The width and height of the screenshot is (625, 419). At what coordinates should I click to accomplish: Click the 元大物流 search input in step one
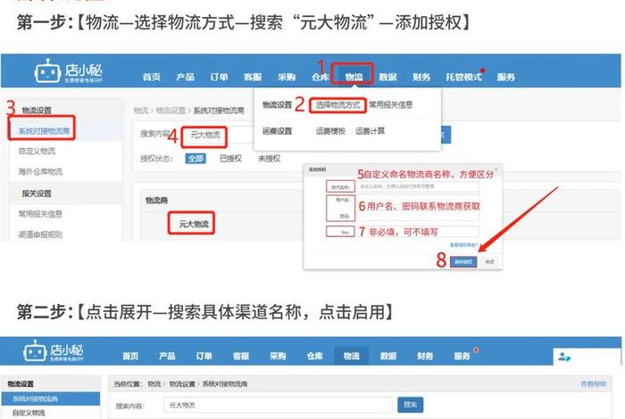pyautogui.click(x=217, y=135)
